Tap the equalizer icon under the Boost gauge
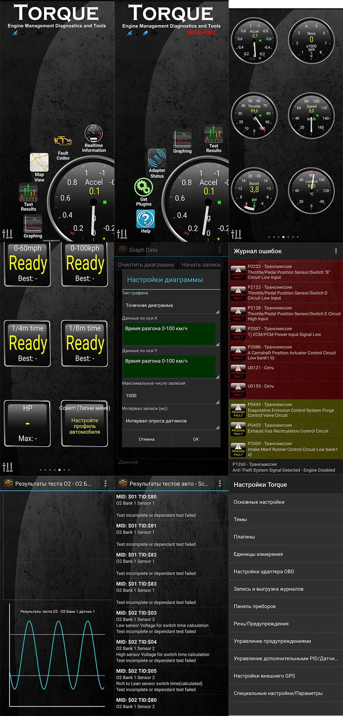The height and width of the screenshot is (716, 343). tap(236, 234)
